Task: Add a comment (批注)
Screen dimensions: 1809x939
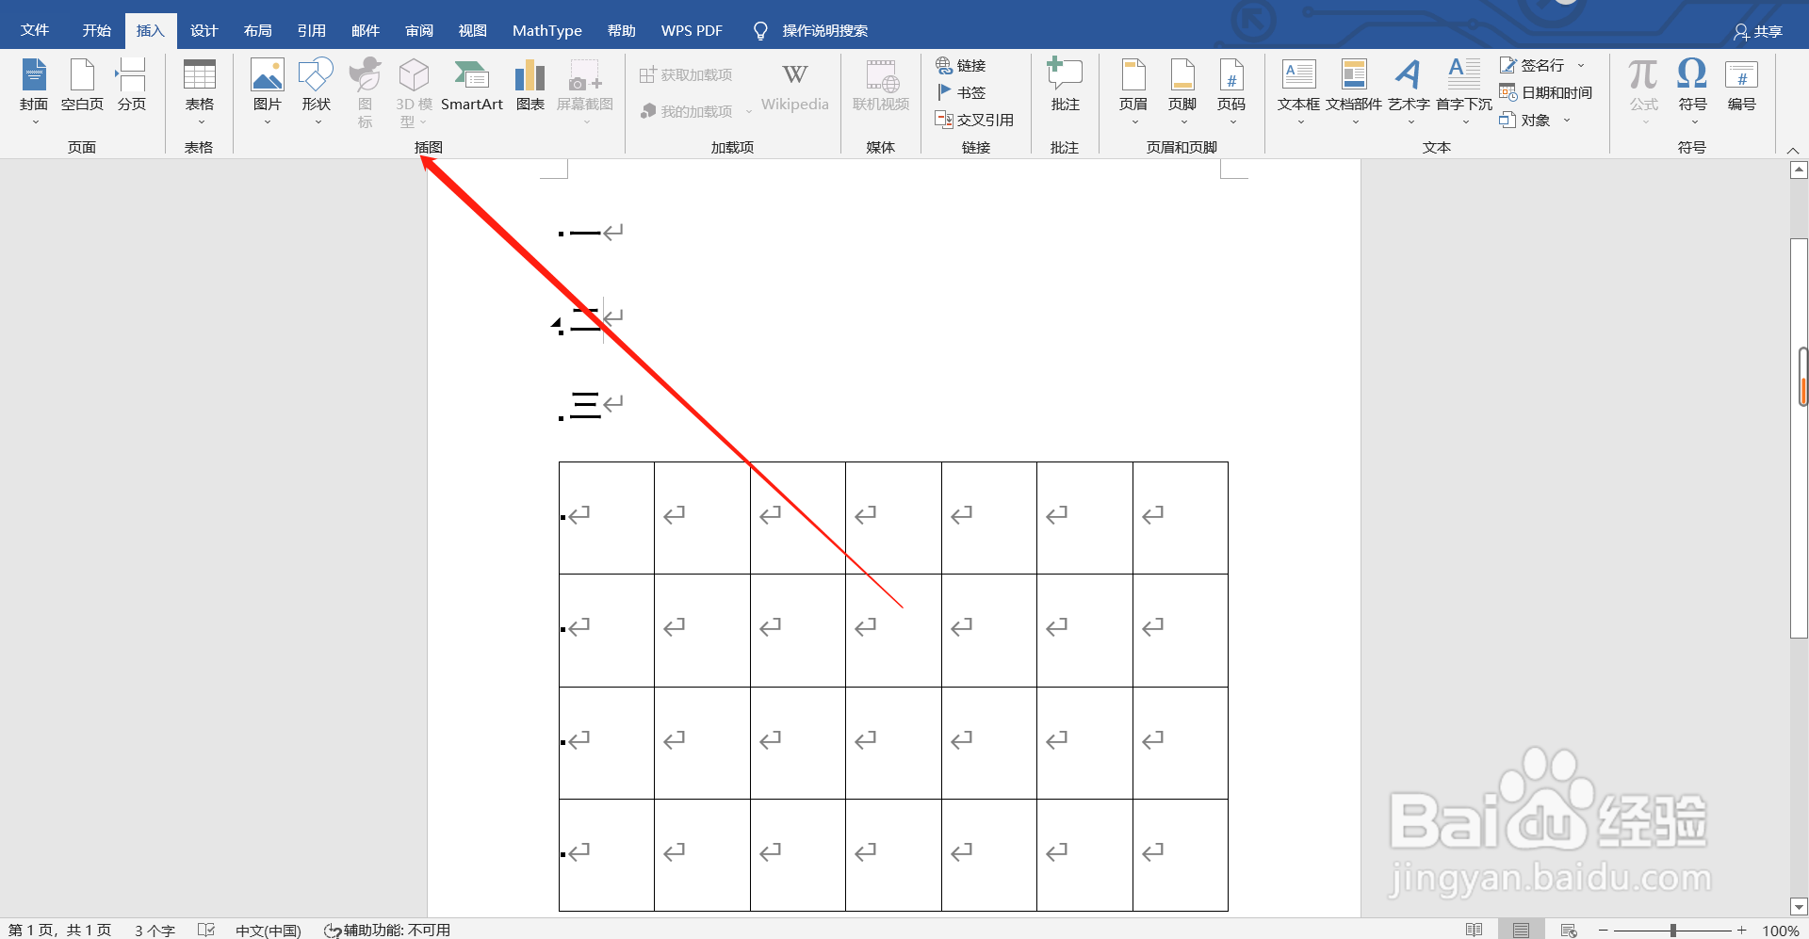Action: 1065,86
